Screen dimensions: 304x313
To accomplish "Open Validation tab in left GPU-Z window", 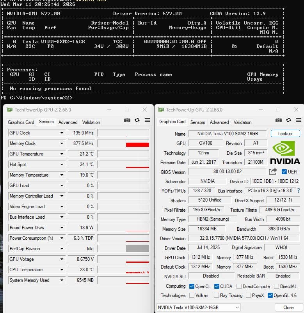I will click(x=91, y=122).
